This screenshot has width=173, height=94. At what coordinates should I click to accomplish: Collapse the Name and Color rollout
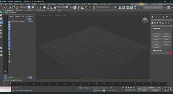[x=157, y=51]
